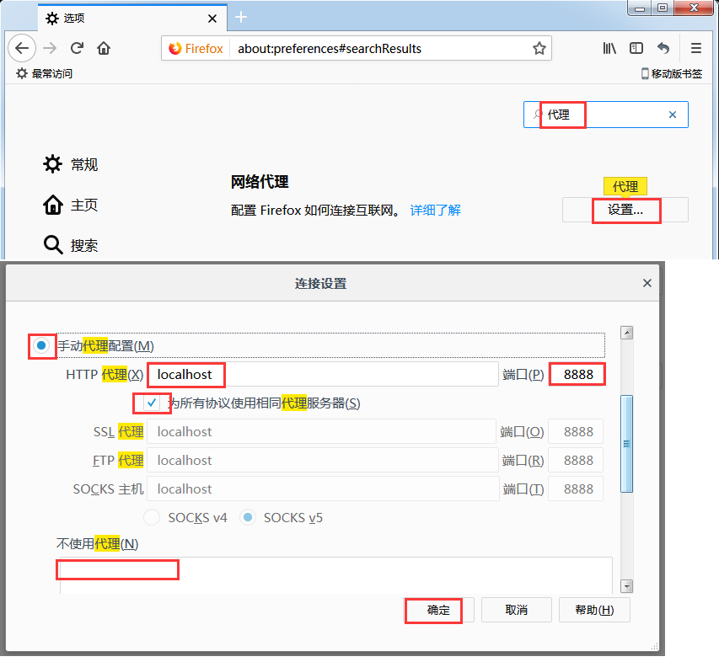The image size is (719, 662).
Task: Confirm the dialog with the 确定 button
Action: [x=438, y=610]
